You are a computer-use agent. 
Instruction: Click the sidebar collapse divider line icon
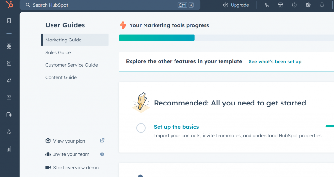(x=9, y=34)
